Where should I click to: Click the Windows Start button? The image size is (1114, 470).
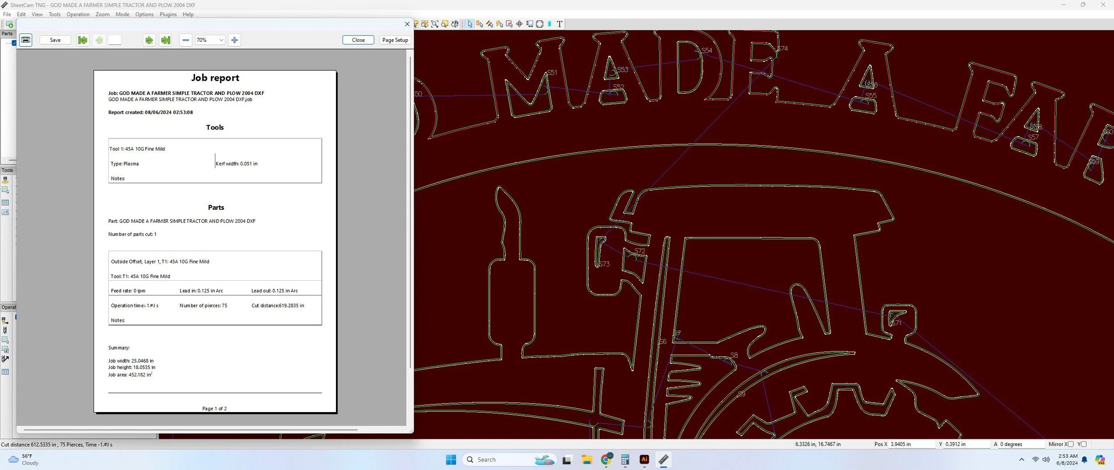coord(451,460)
